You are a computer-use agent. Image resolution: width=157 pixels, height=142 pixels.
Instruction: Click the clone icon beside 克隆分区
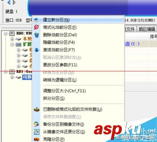tap(37, 139)
